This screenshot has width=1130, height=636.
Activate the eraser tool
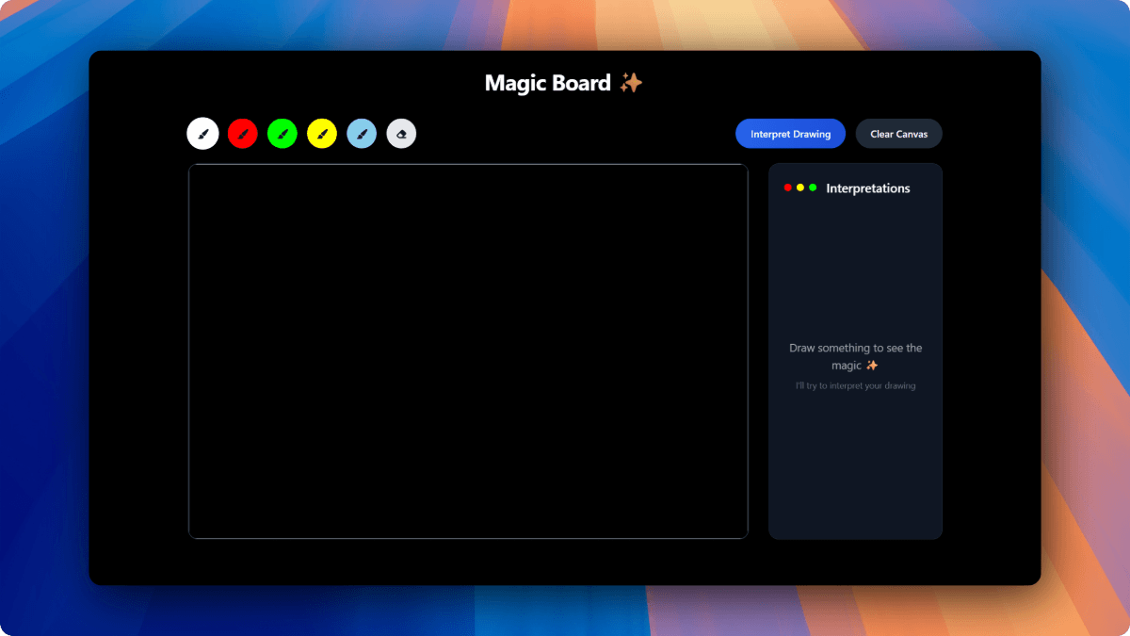401,134
